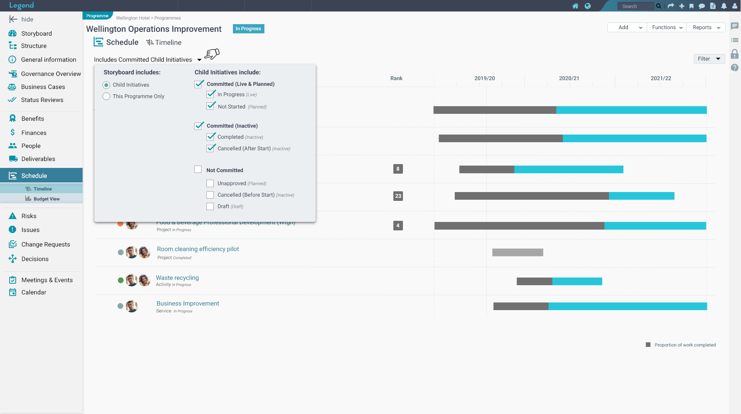Open the Add dropdown
Screen dimensions: 741x414
coord(627,28)
